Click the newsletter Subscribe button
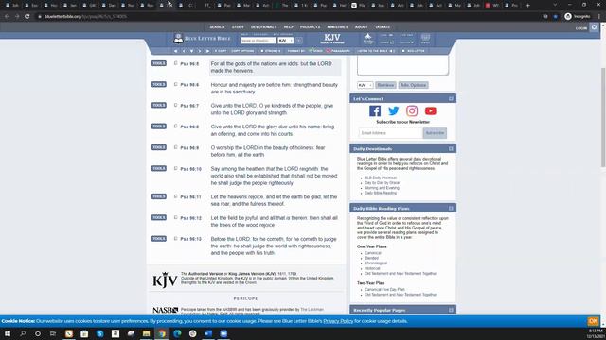Viewport: 606px width, 340px height. click(x=435, y=133)
